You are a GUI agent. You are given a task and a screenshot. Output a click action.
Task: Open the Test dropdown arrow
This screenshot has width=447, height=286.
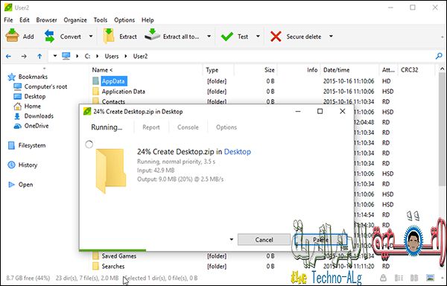258,36
